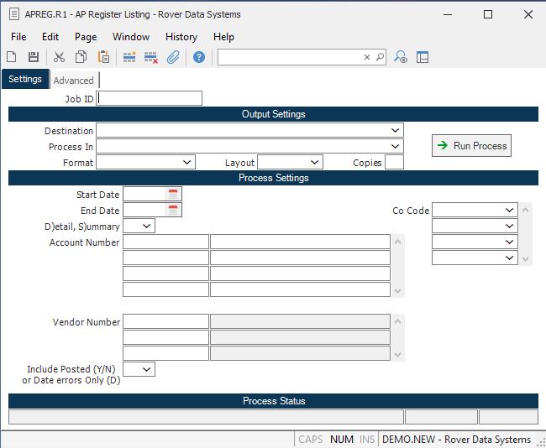Expand the Process In dropdown
Screen dimensions: 546x448
pyautogui.click(x=395, y=147)
